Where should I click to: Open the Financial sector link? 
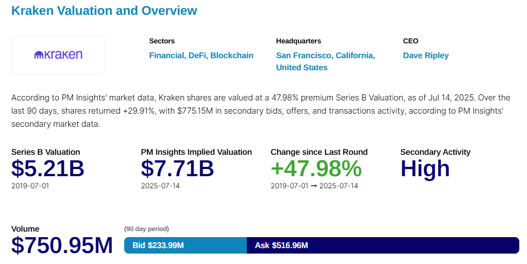167,55
